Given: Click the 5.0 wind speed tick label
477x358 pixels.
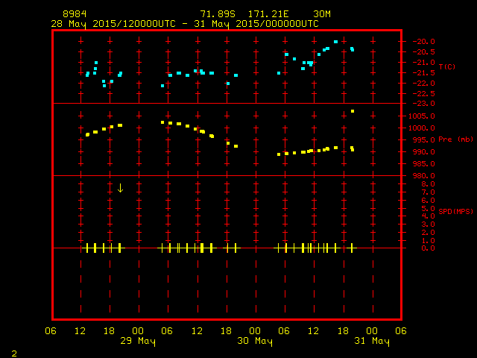Looking at the screenshot, I should pyautogui.click(x=428, y=209).
